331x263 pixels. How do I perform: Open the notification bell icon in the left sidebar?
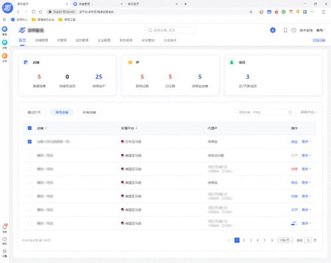click(5, 226)
